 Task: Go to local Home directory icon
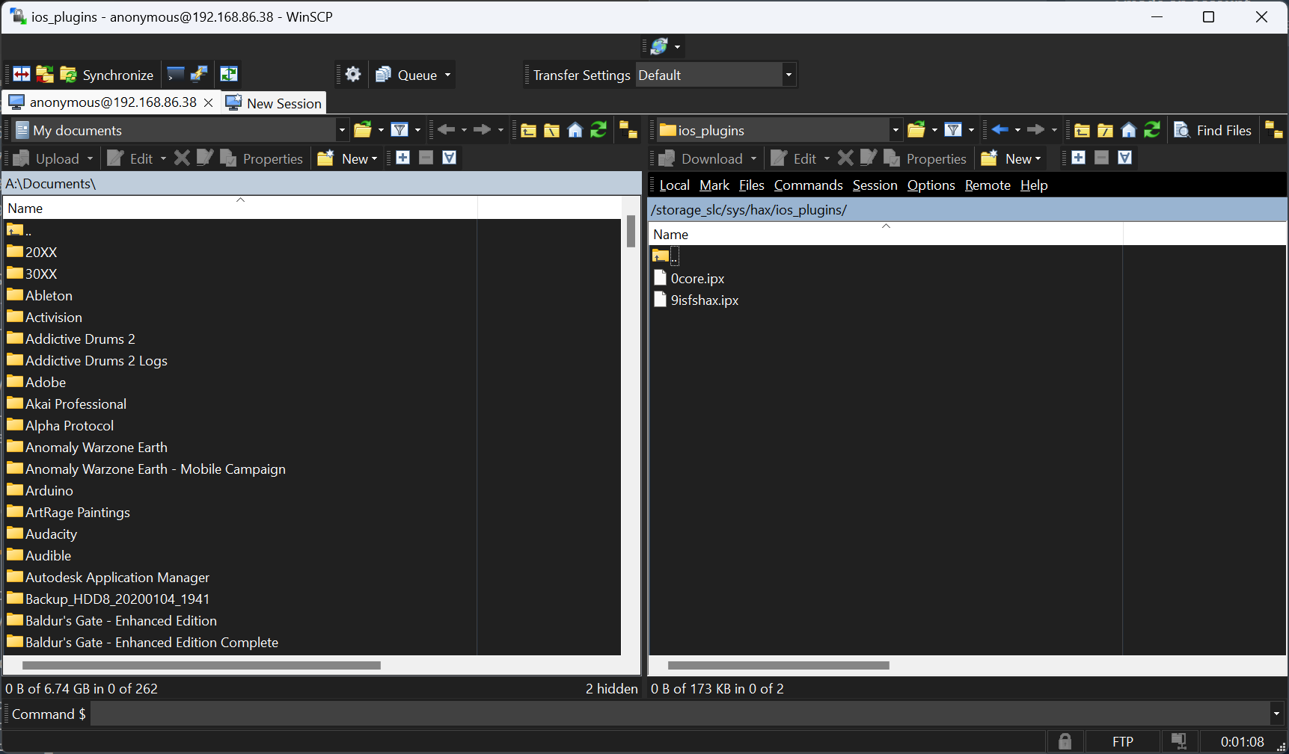coord(575,130)
